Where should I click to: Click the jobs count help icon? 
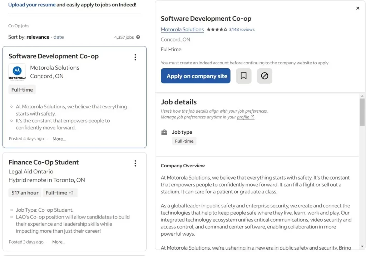coord(138,37)
